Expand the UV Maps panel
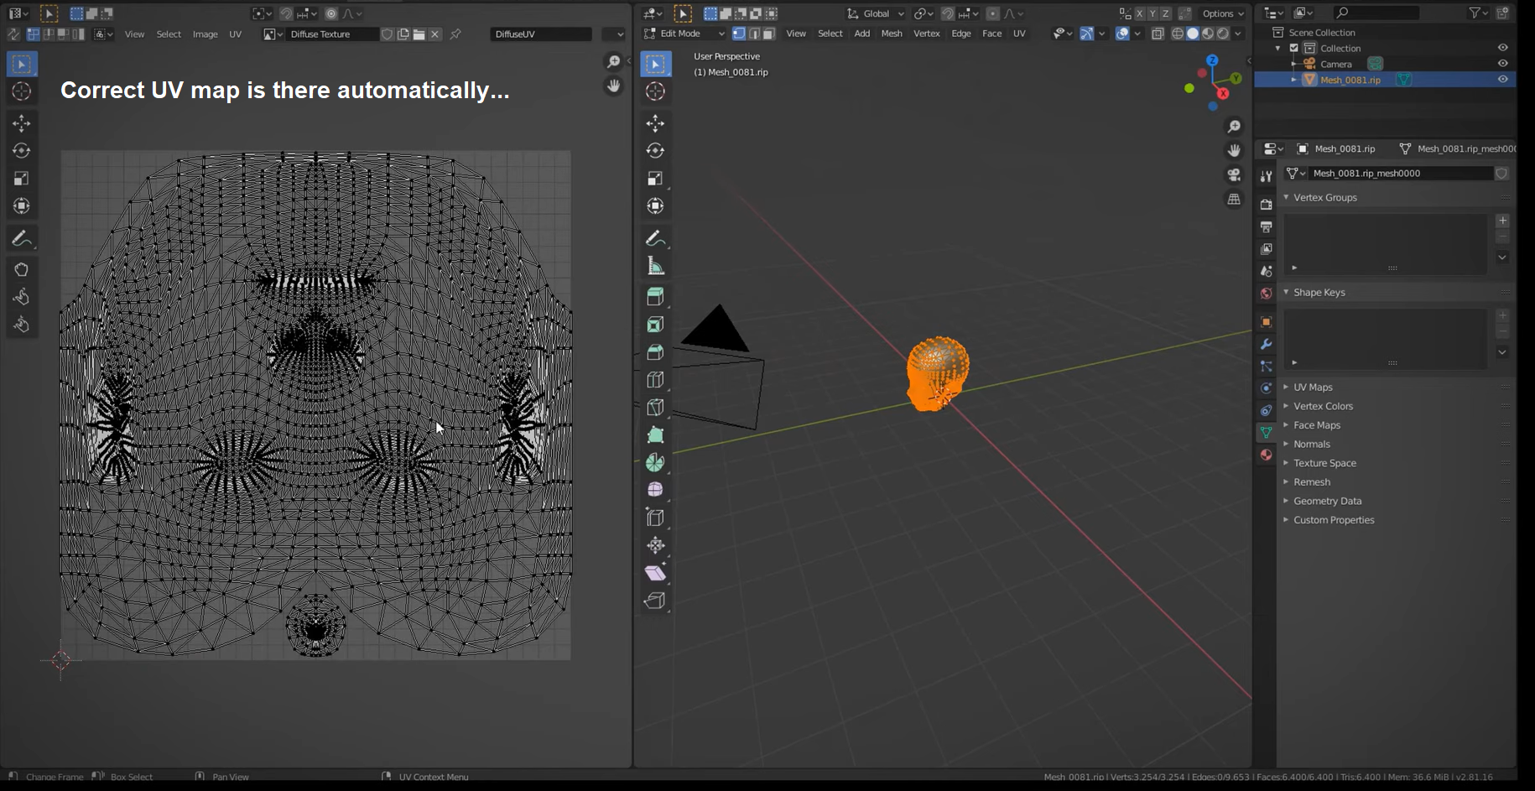The width and height of the screenshot is (1535, 791). [1313, 387]
